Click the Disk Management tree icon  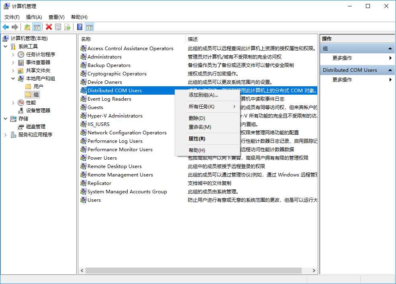pyautogui.click(x=21, y=127)
